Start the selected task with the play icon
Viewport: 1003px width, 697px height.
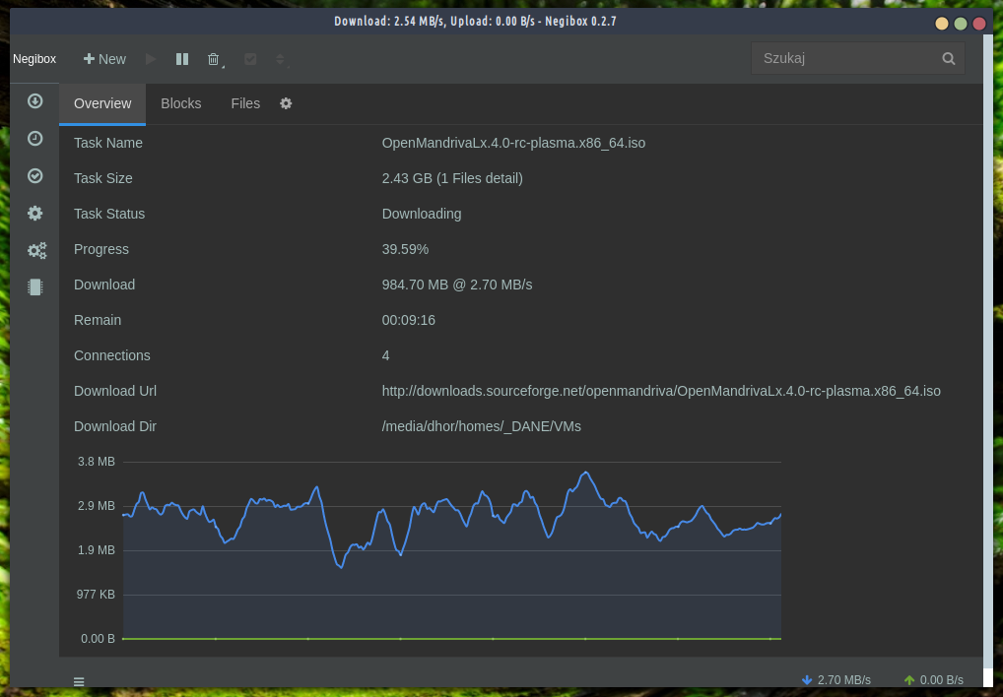151,59
